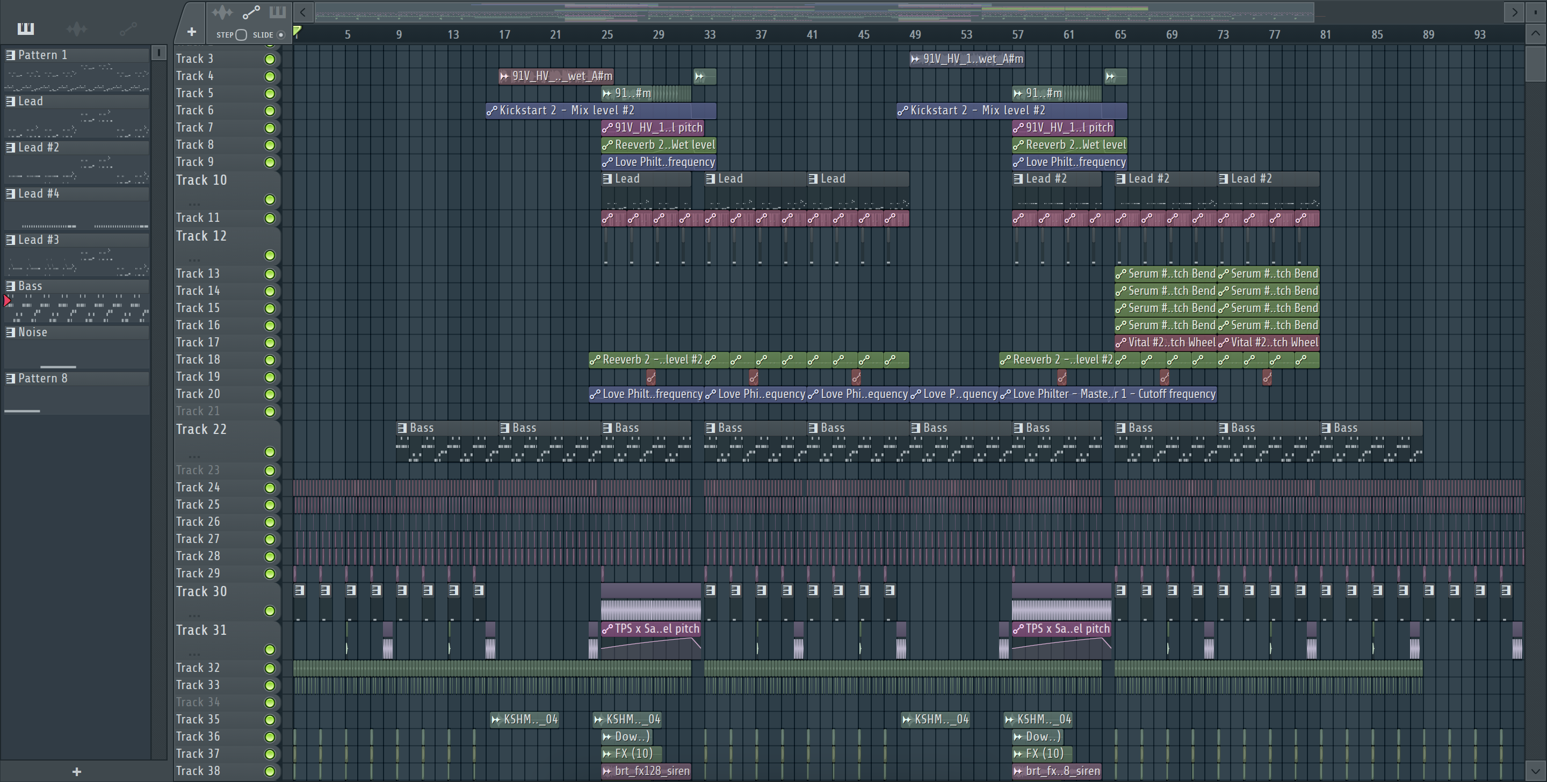Screen dimensions: 1547x782
Task: Mute Track 30 using its green LED
Action: click(x=270, y=611)
